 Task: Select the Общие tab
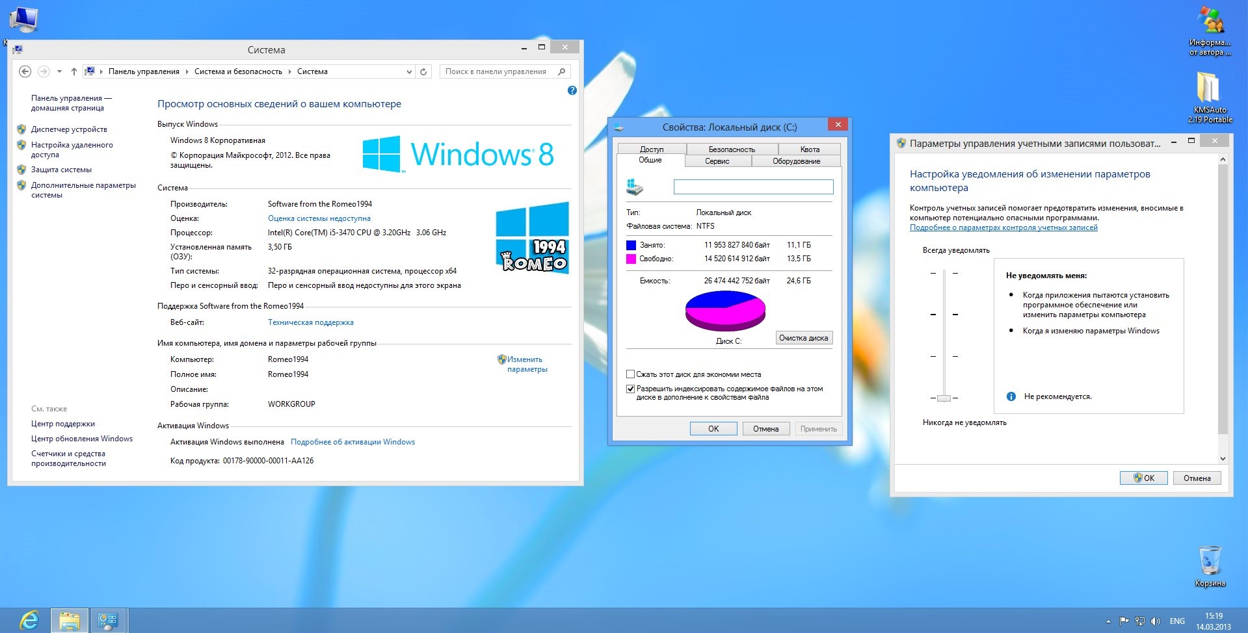click(x=650, y=160)
